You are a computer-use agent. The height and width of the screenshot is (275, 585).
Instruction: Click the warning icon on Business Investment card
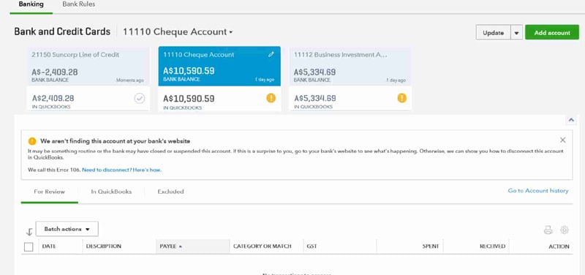pos(401,98)
